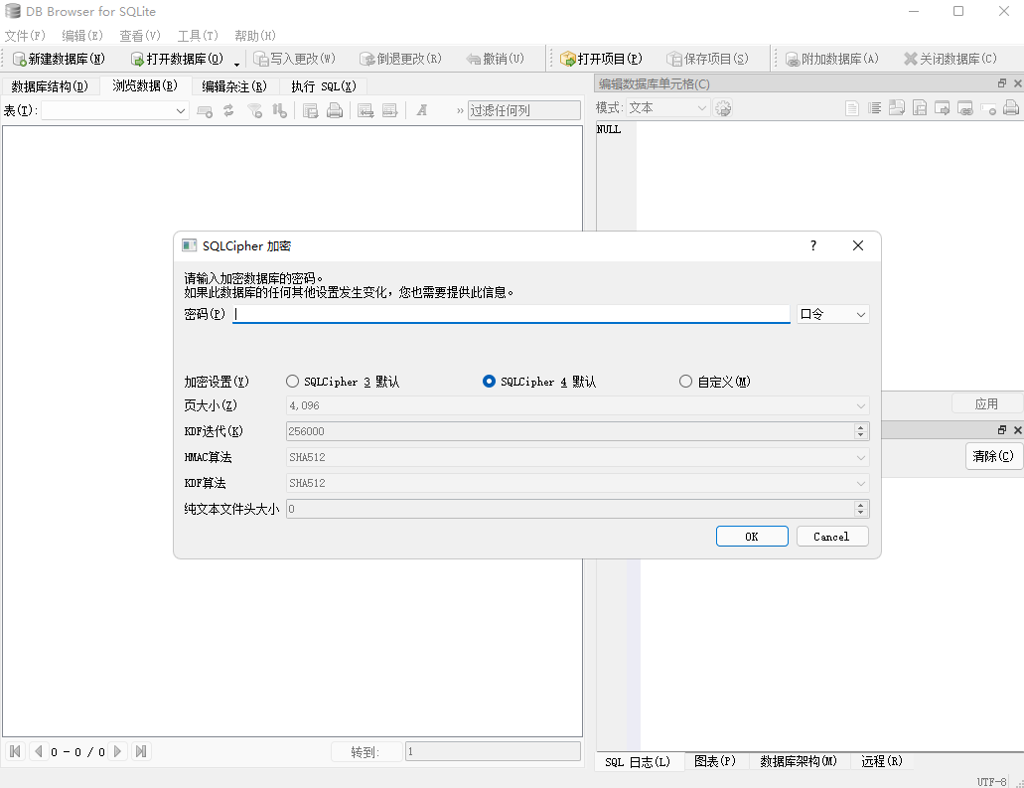Screen dimensions: 1024x788
Task: Click the 清除(C) clear button
Action: point(992,456)
